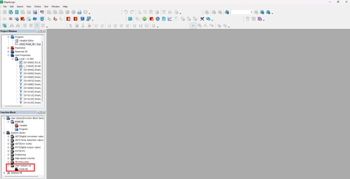
Task: Close the Function Block panel
Action: (x=44, y=112)
